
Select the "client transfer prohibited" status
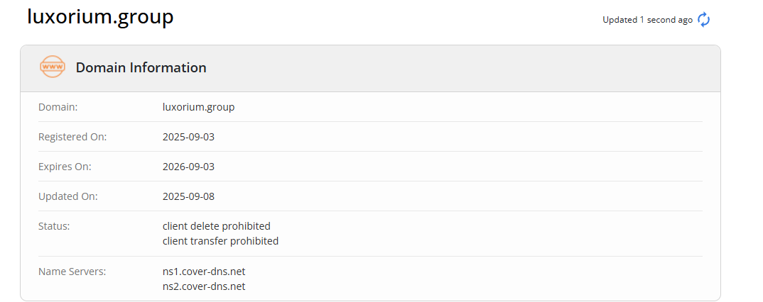click(220, 241)
